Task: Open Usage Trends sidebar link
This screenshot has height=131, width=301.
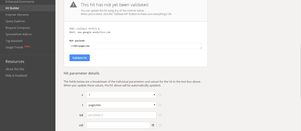Action: (x=14, y=47)
